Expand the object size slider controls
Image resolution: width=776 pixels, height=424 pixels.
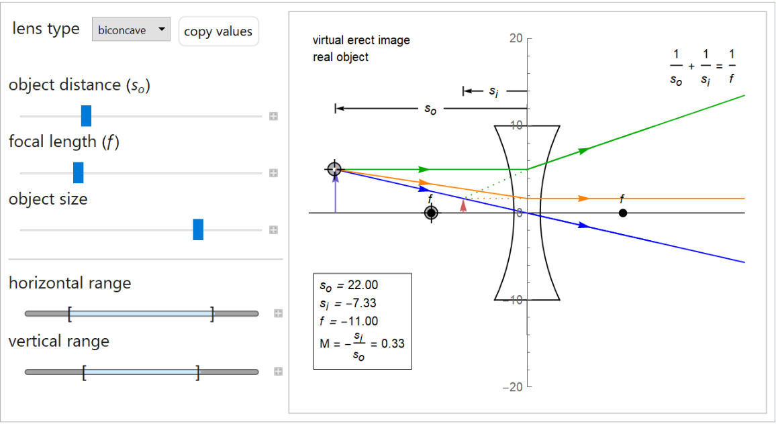point(273,230)
